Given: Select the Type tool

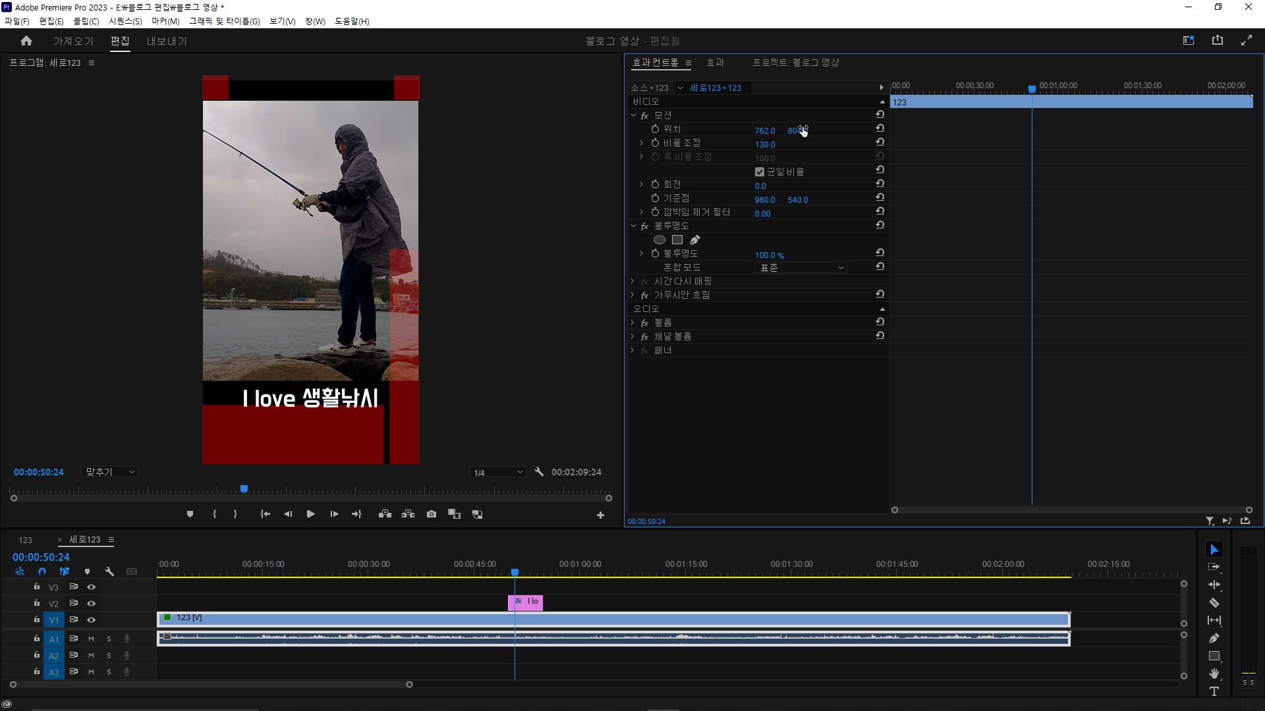Looking at the screenshot, I should [x=1214, y=691].
